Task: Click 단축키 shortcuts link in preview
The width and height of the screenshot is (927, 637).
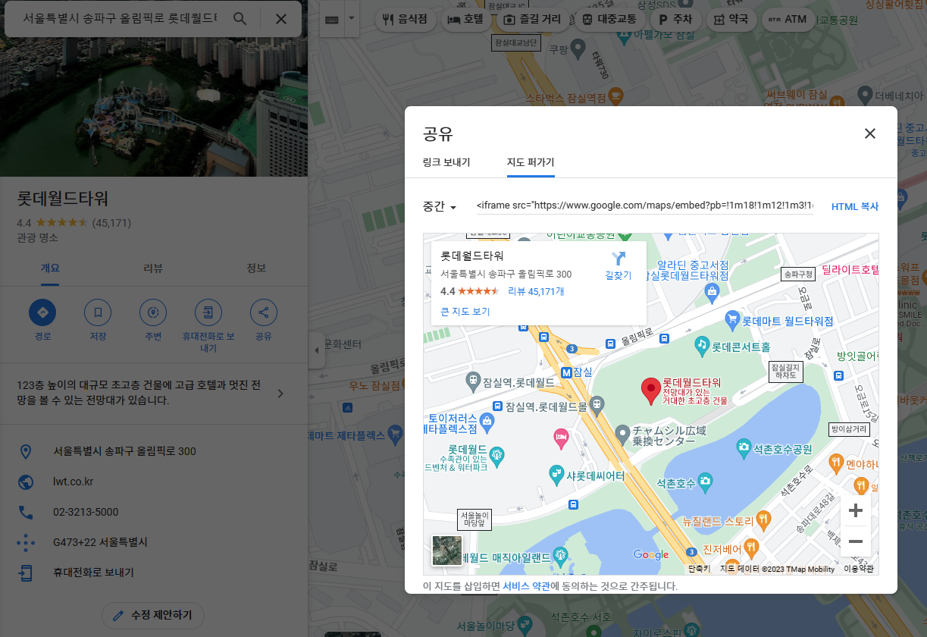Action: 699,569
